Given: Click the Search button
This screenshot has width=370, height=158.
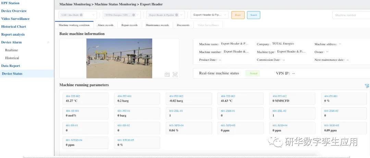Looking at the screenshot, I should click(x=254, y=15).
